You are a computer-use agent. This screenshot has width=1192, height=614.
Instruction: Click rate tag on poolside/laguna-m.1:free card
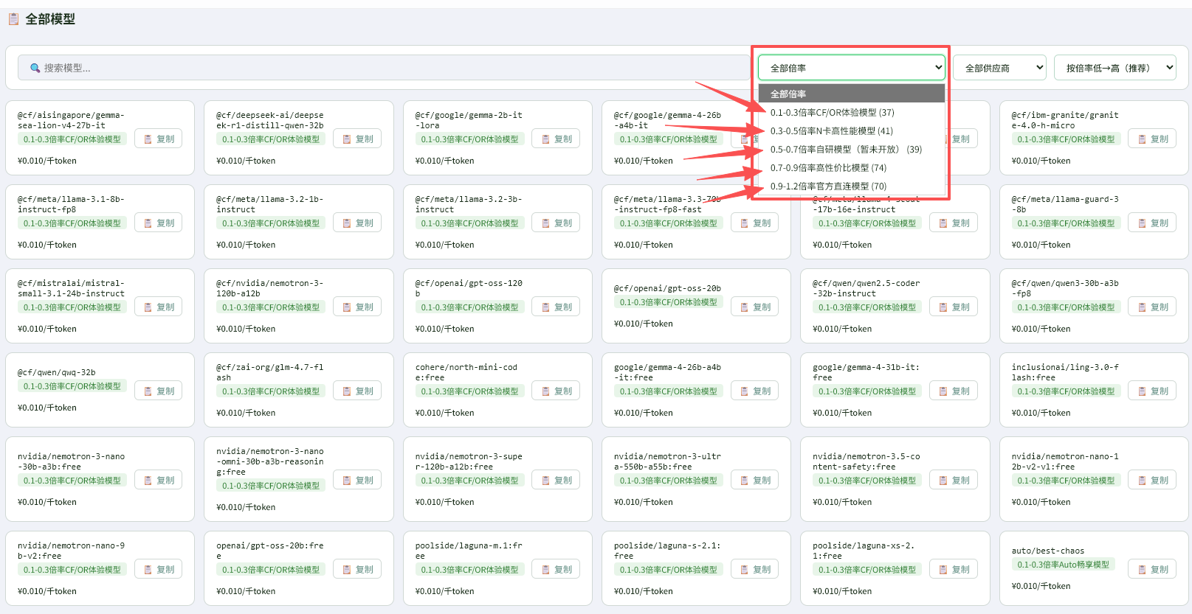tap(469, 570)
